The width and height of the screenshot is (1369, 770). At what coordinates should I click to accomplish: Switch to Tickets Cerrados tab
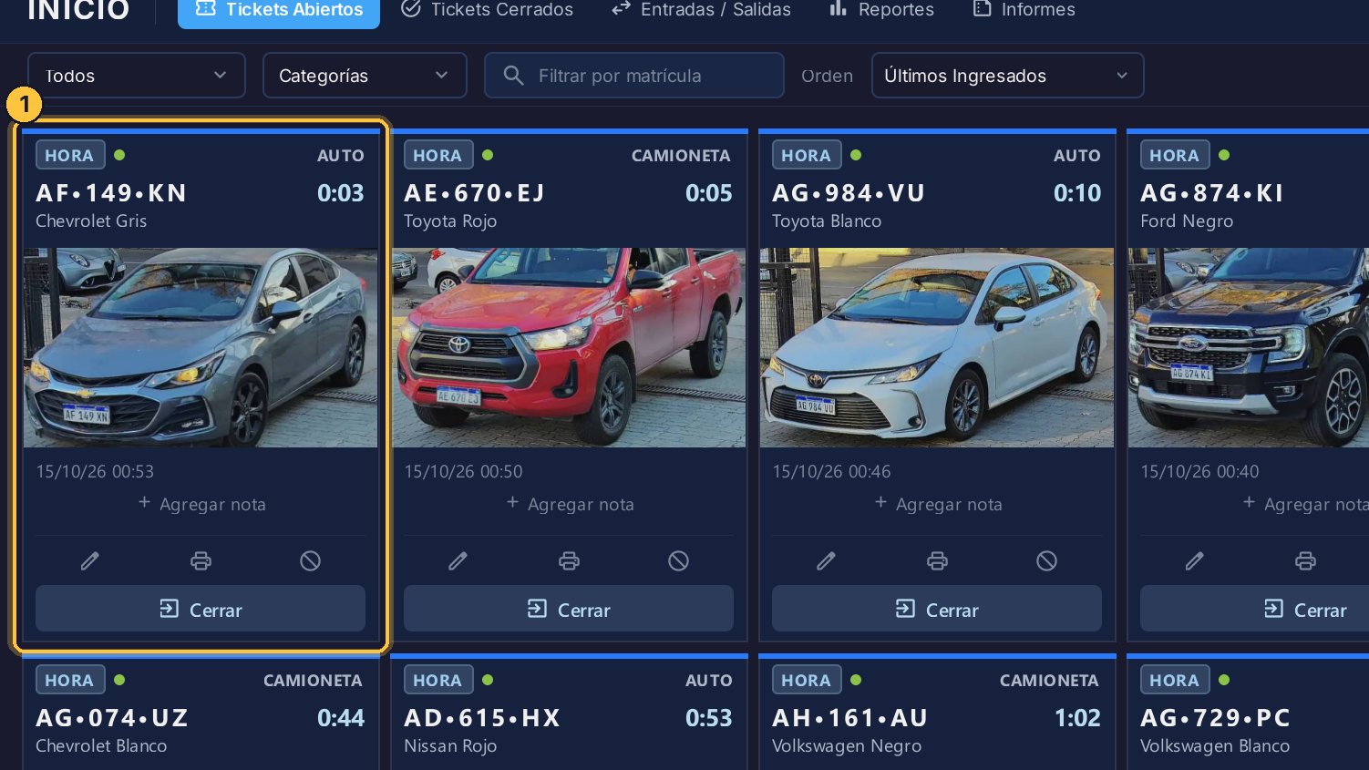point(488,10)
